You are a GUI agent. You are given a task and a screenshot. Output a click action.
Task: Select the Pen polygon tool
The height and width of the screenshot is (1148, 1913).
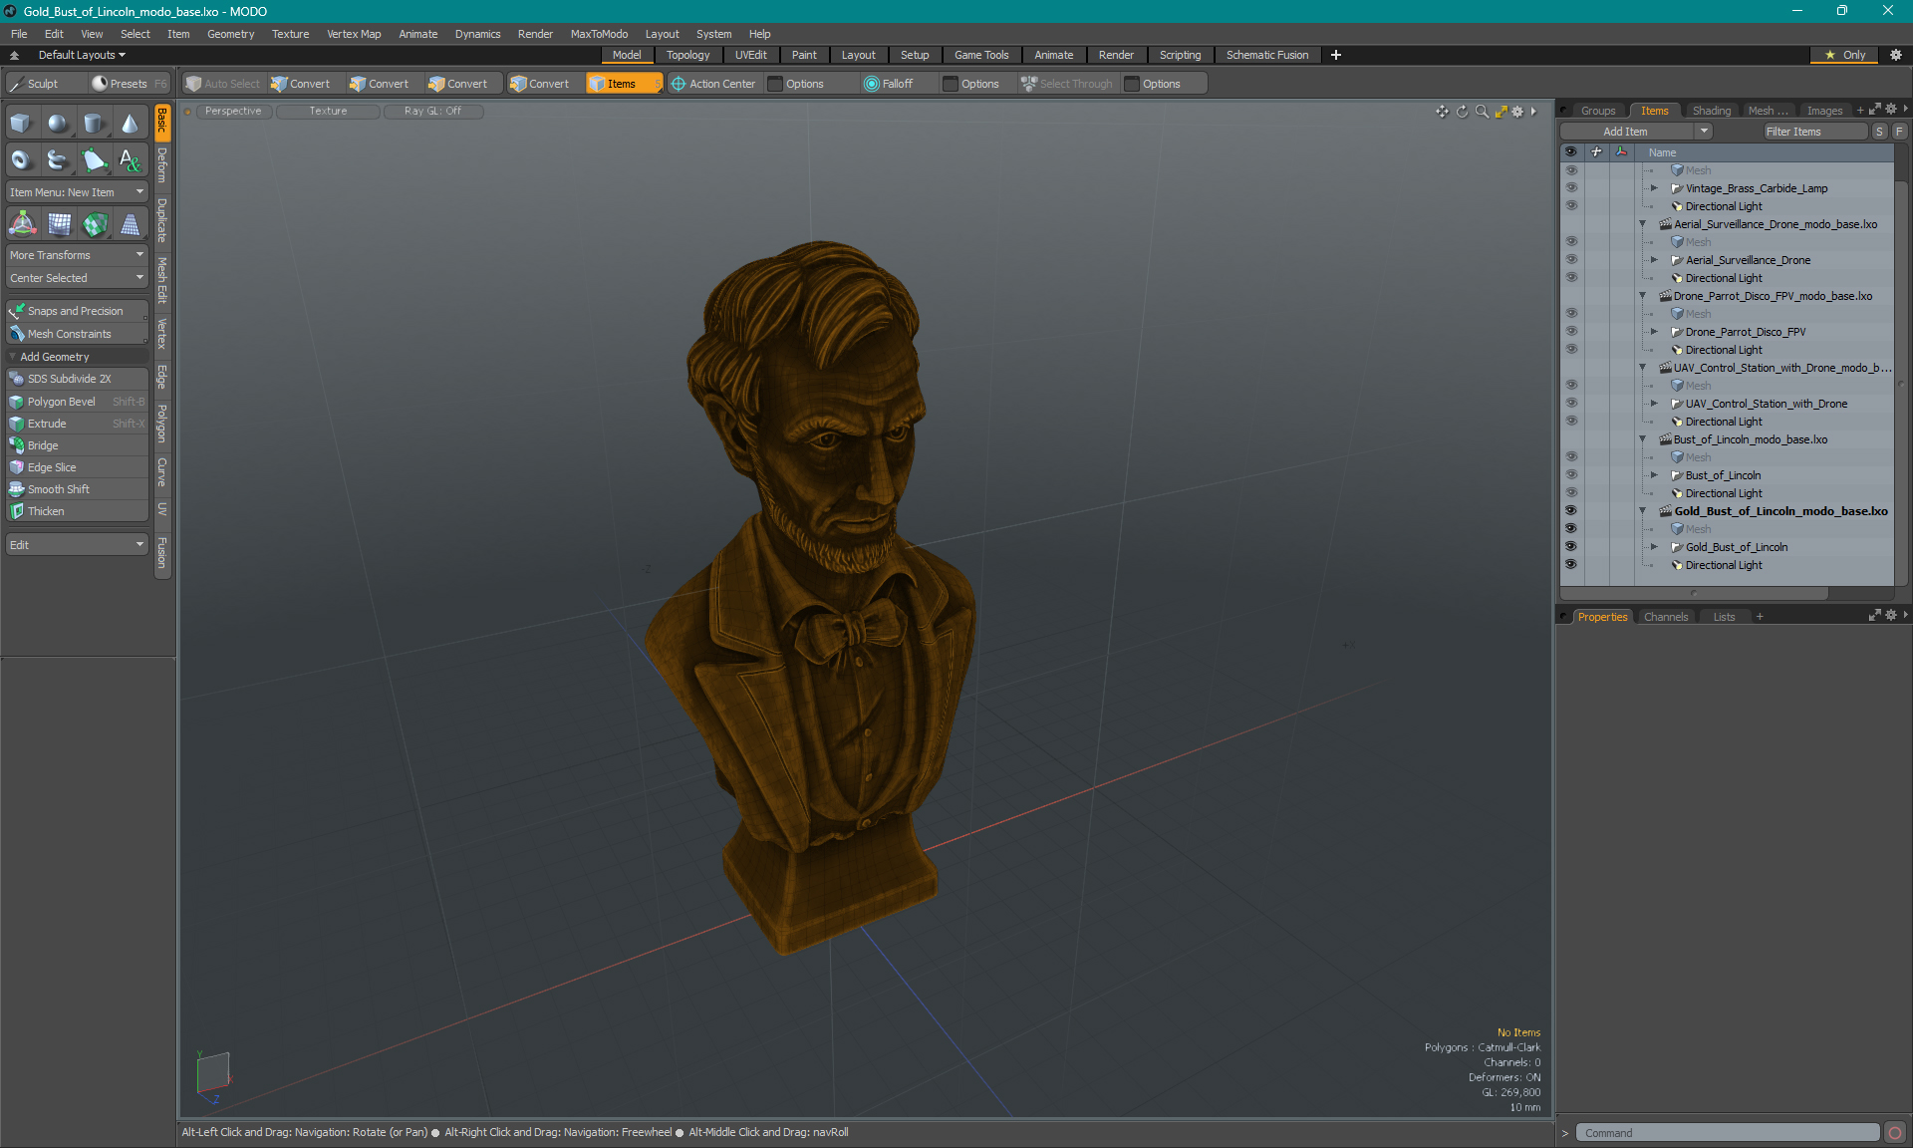pos(94,159)
